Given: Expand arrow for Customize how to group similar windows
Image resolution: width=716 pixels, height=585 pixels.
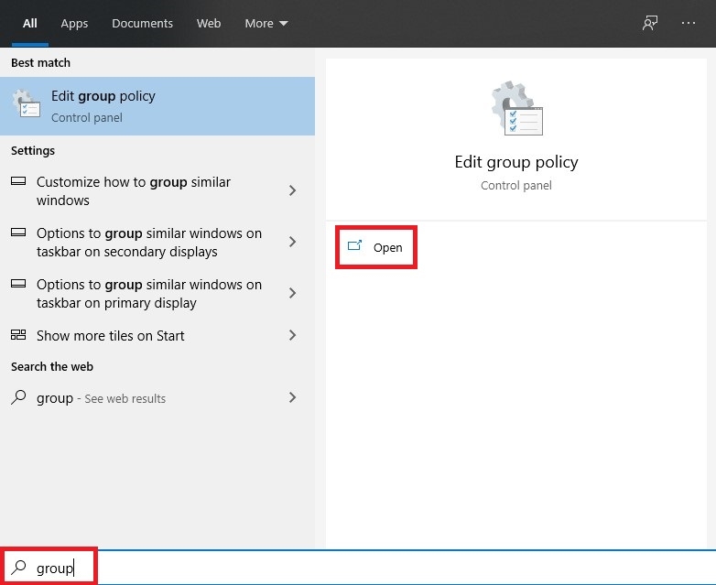Looking at the screenshot, I should [x=293, y=190].
